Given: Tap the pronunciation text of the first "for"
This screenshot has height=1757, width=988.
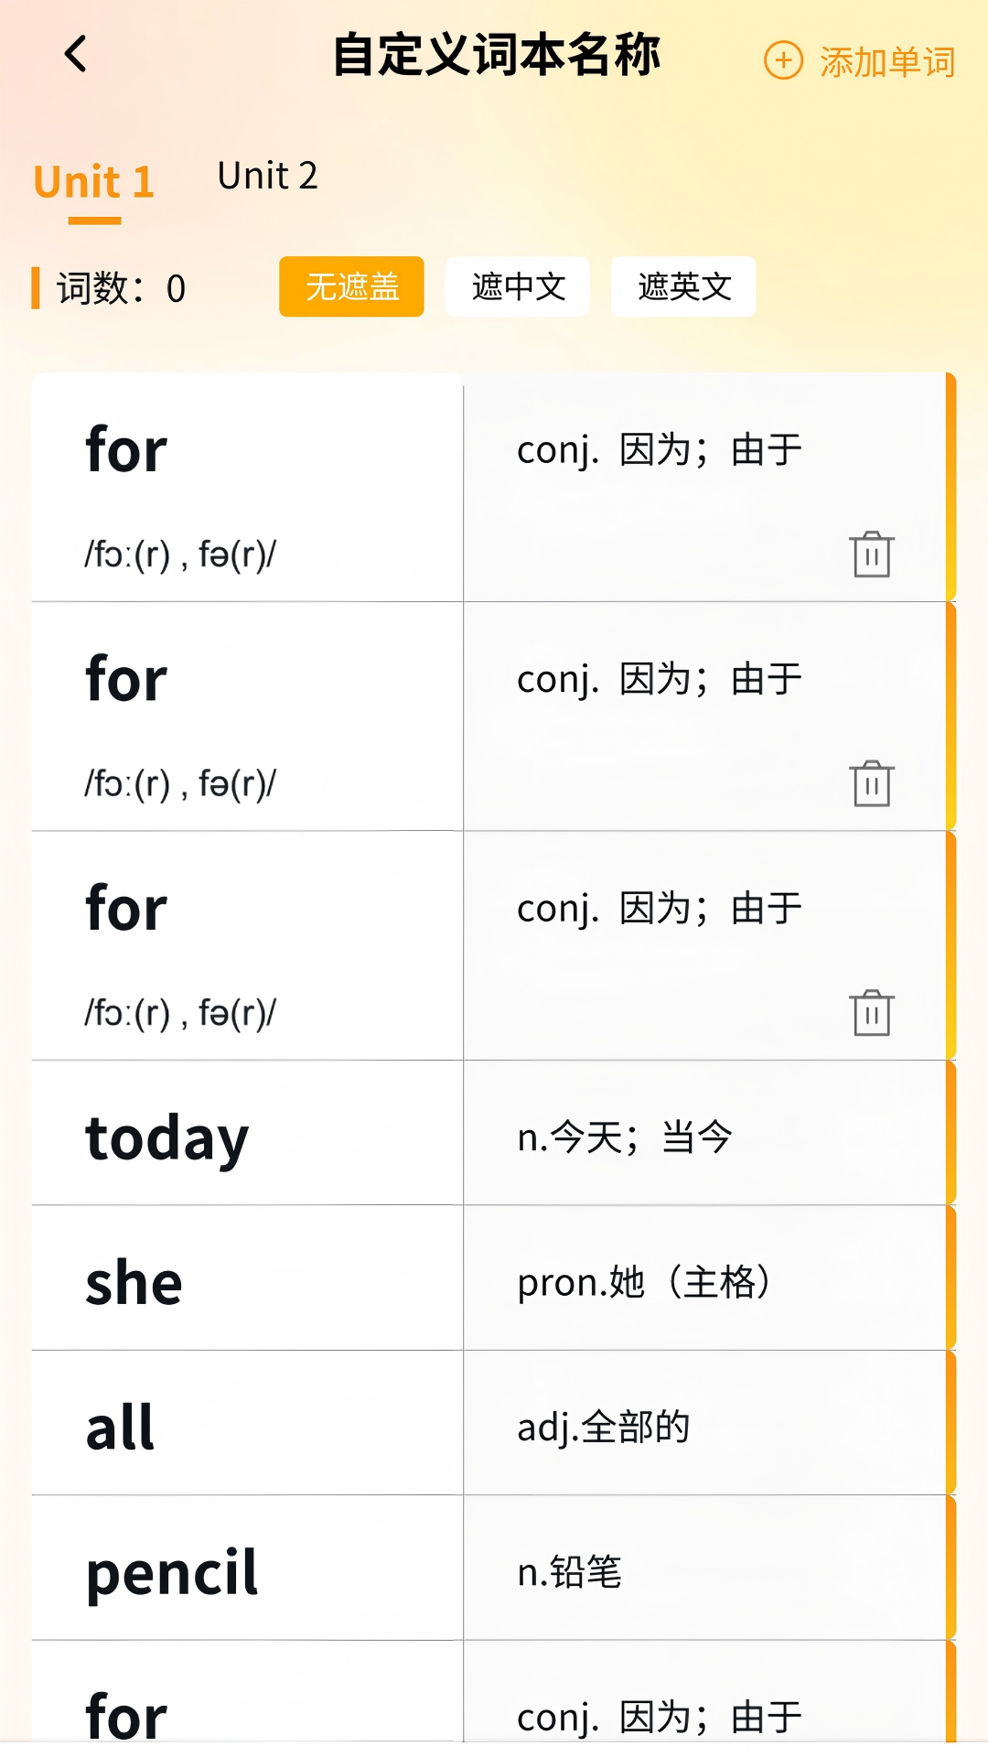Looking at the screenshot, I should [x=180, y=554].
